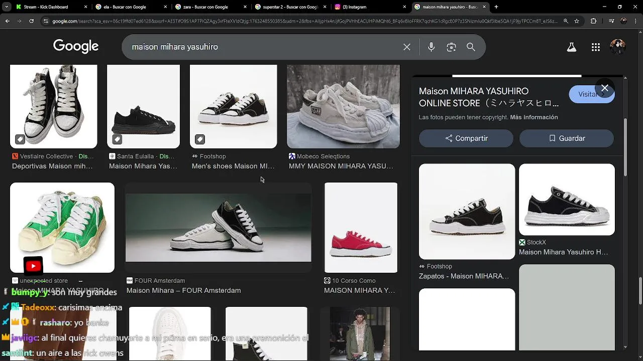643x361 pixels.
Task: Click the address bar URL
Action: coord(305,21)
